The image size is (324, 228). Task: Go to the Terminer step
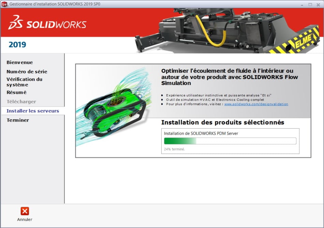click(x=18, y=120)
